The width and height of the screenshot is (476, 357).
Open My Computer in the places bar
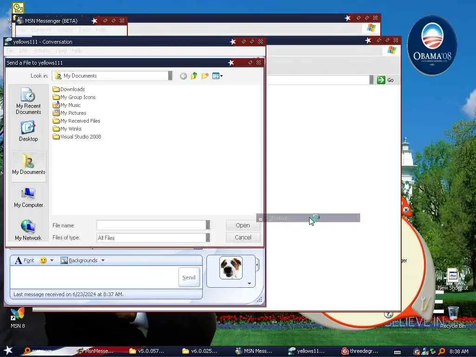28,198
